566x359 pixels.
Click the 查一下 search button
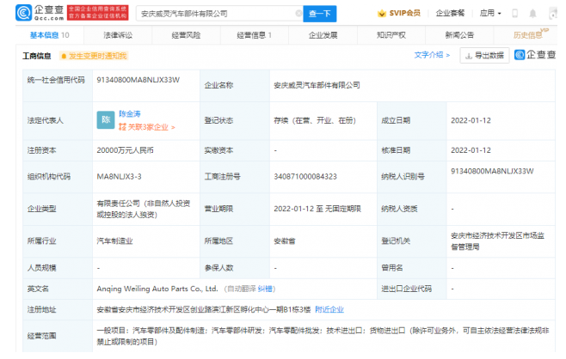(x=320, y=14)
